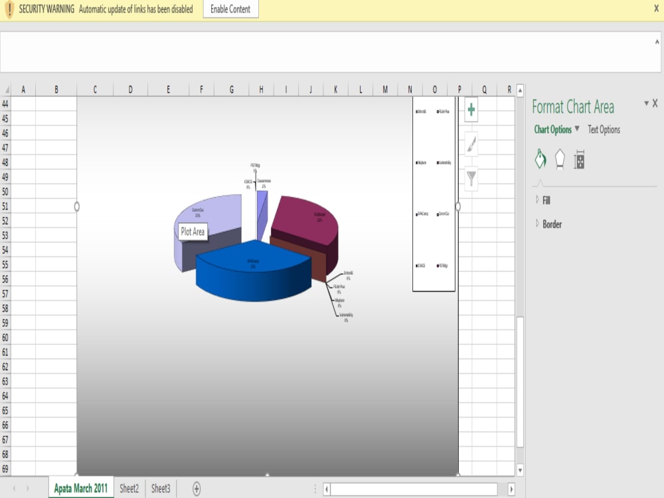Select row 44 header

(5, 104)
